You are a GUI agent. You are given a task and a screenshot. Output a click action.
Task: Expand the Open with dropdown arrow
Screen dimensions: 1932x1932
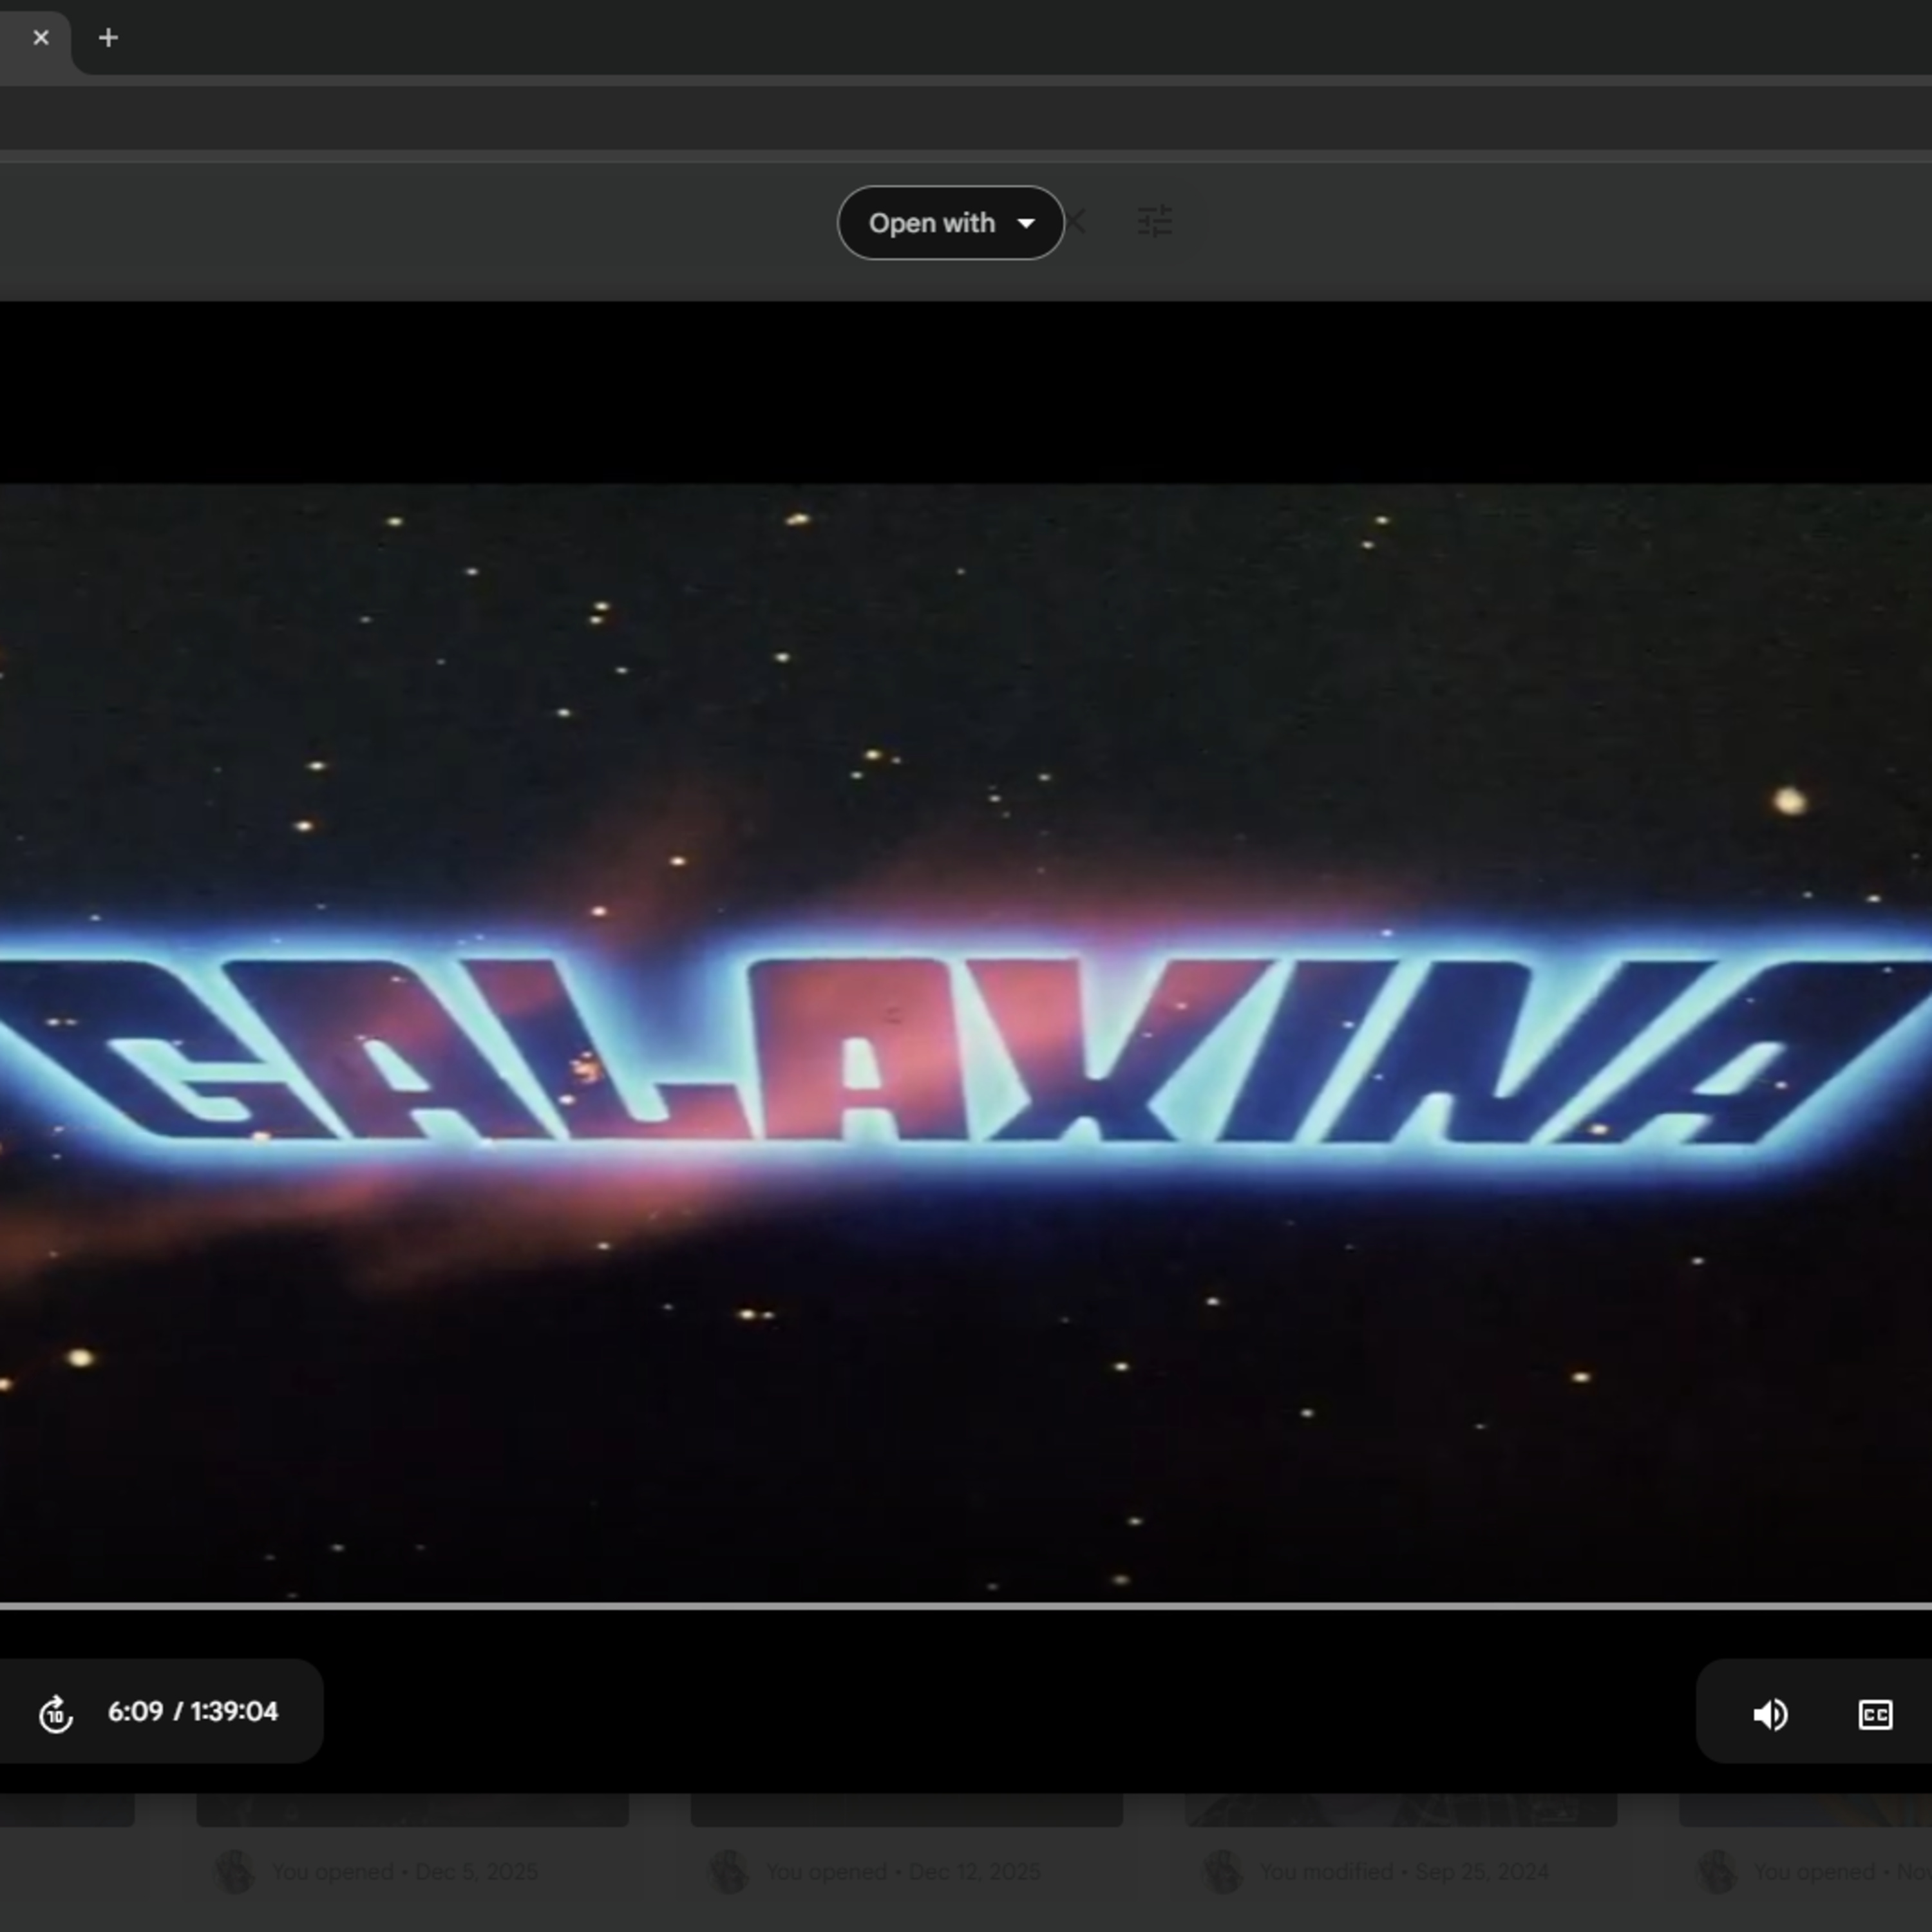pyautogui.click(x=1026, y=223)
